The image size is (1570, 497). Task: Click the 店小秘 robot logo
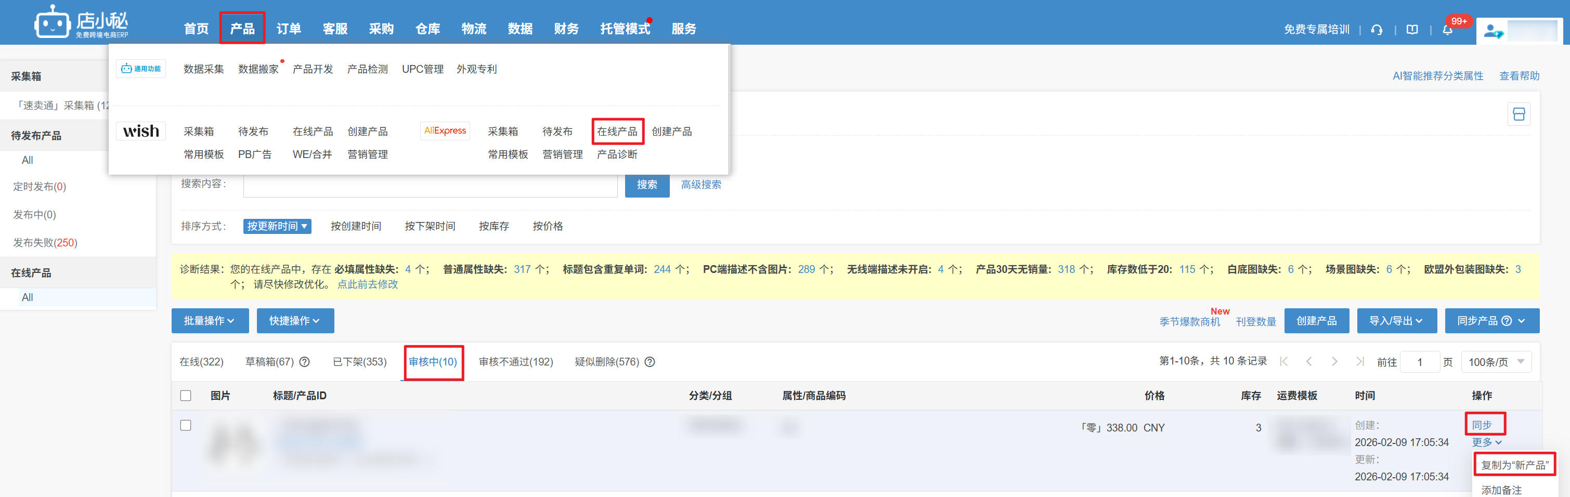(53, 23)
